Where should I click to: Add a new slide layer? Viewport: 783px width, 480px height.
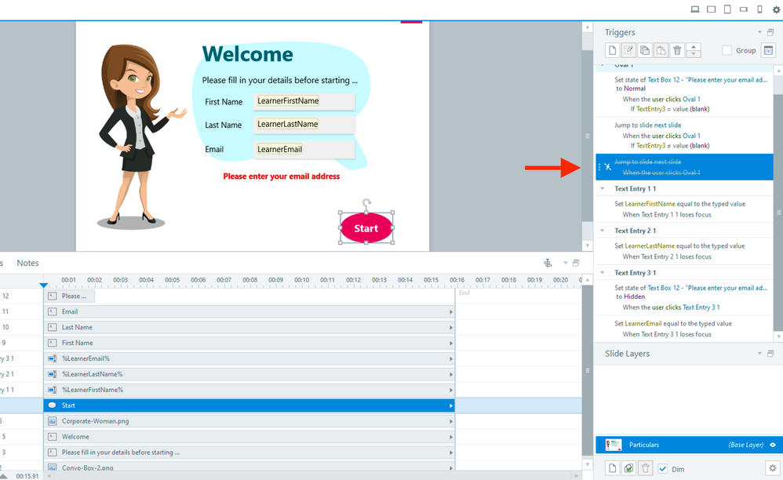pos(613,468)
